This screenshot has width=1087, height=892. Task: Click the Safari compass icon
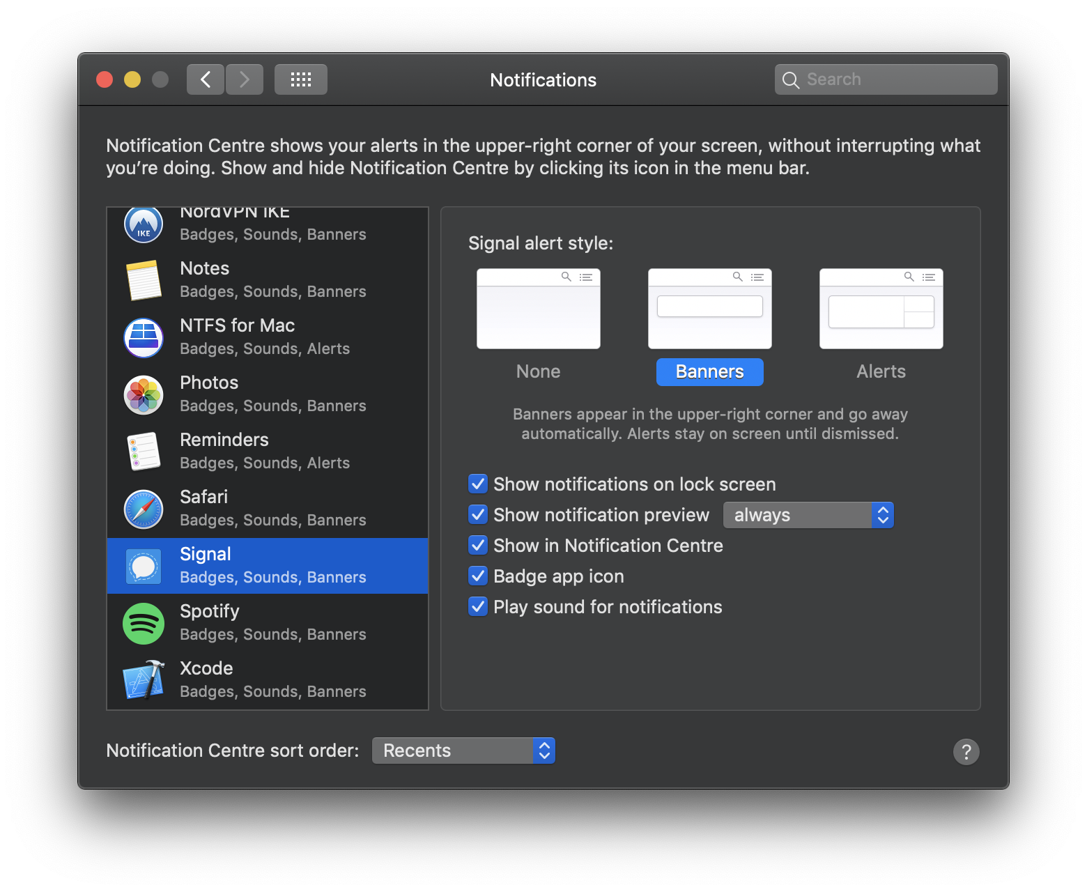click(144, 509)
